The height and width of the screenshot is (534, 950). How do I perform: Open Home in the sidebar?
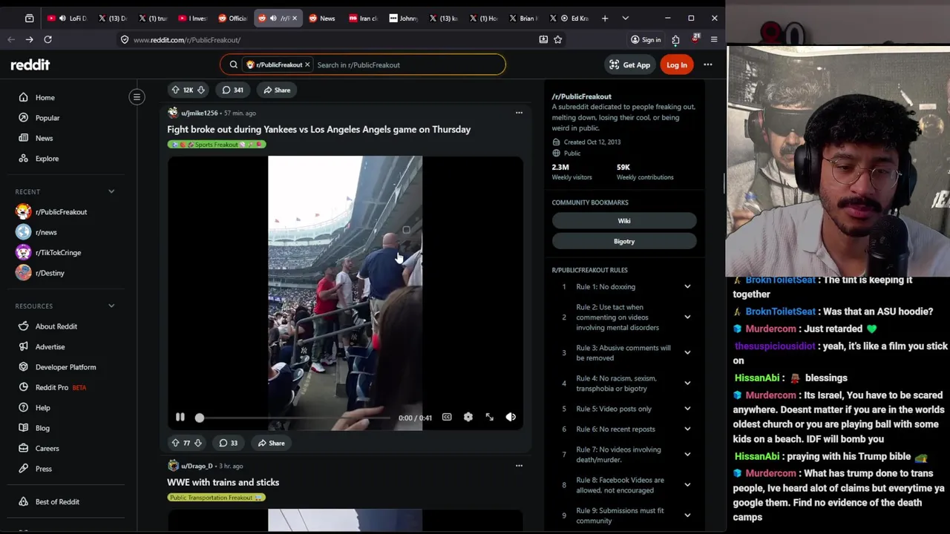pyautogui.click(x=45, y=98)
